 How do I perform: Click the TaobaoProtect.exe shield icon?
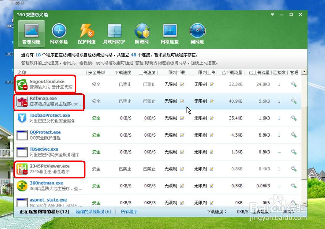pos(22,118)
